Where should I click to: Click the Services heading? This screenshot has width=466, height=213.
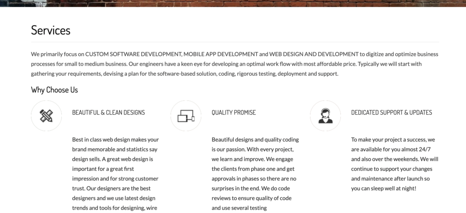click(51, 30)
